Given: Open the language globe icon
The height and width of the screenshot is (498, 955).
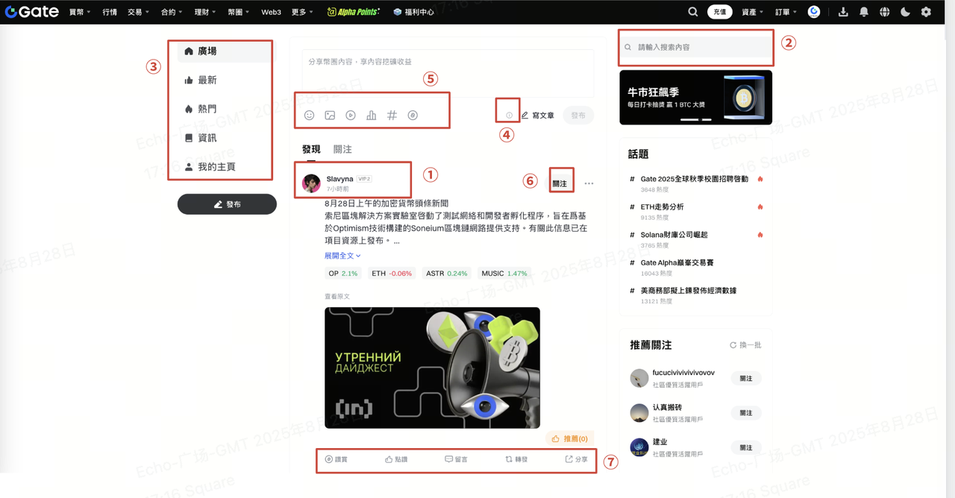Looking at the screenshot, I should tap(884, 12).
